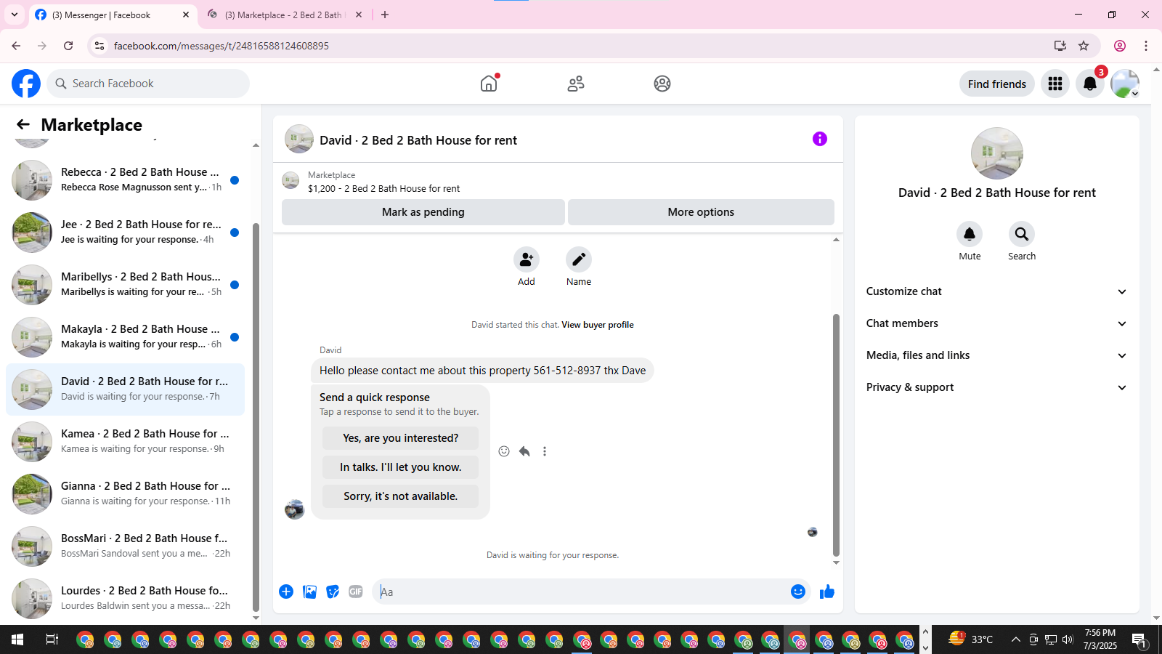Image resolution: width=1162 pixels, height=654 pixels.
Task: Expand Customize chat section
Action: click(x=996, y=291)
